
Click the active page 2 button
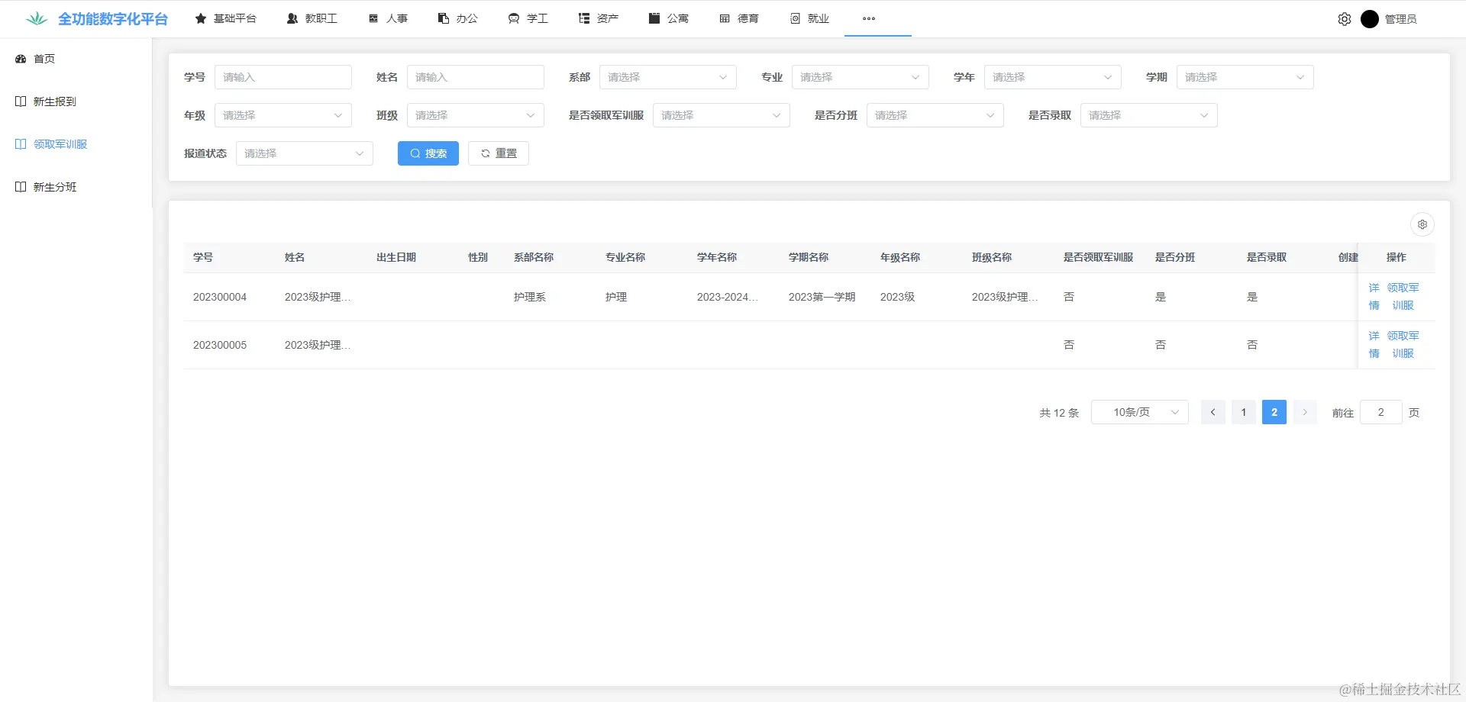click(1274, 412)
